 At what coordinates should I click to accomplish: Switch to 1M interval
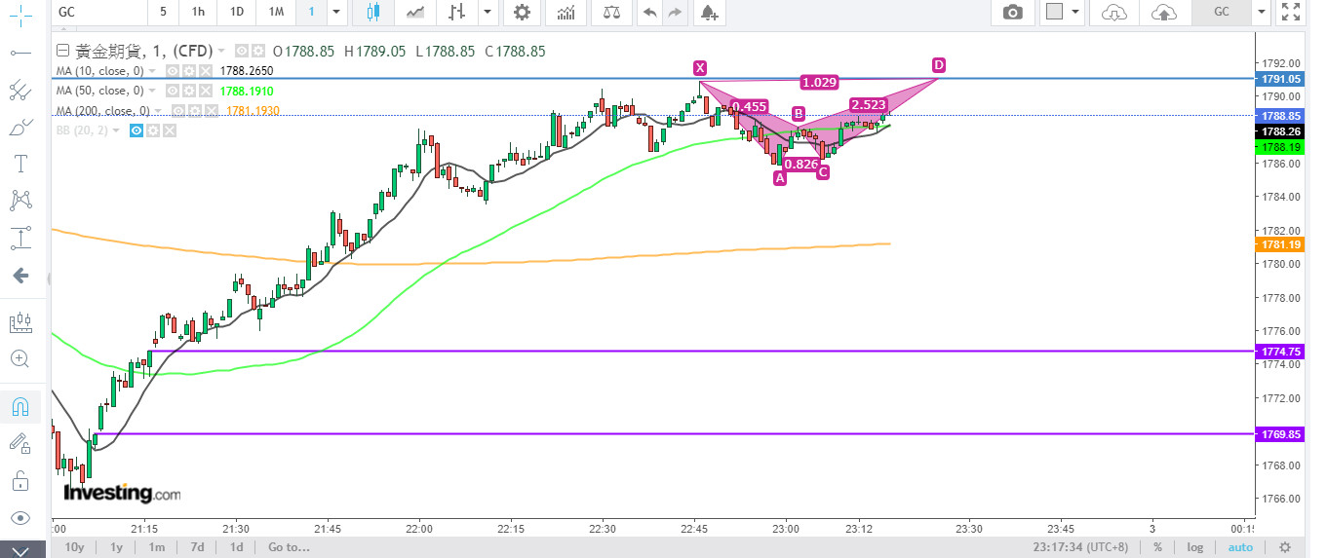click(x=276, y=13)
